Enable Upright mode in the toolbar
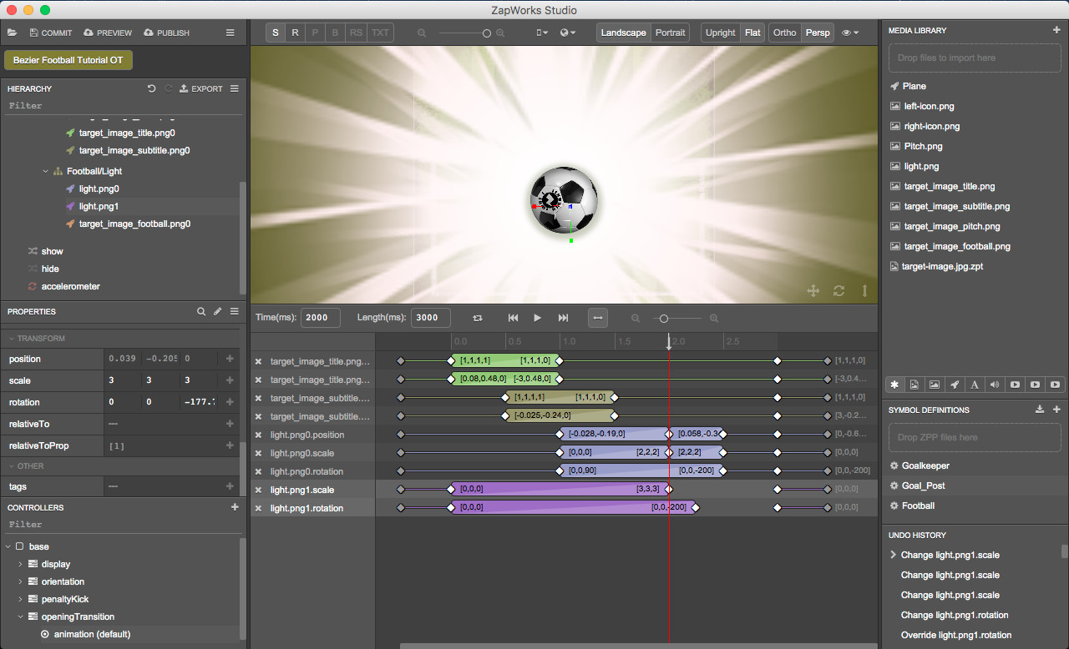Screen dimensions: 1069x649 [720, 32]
